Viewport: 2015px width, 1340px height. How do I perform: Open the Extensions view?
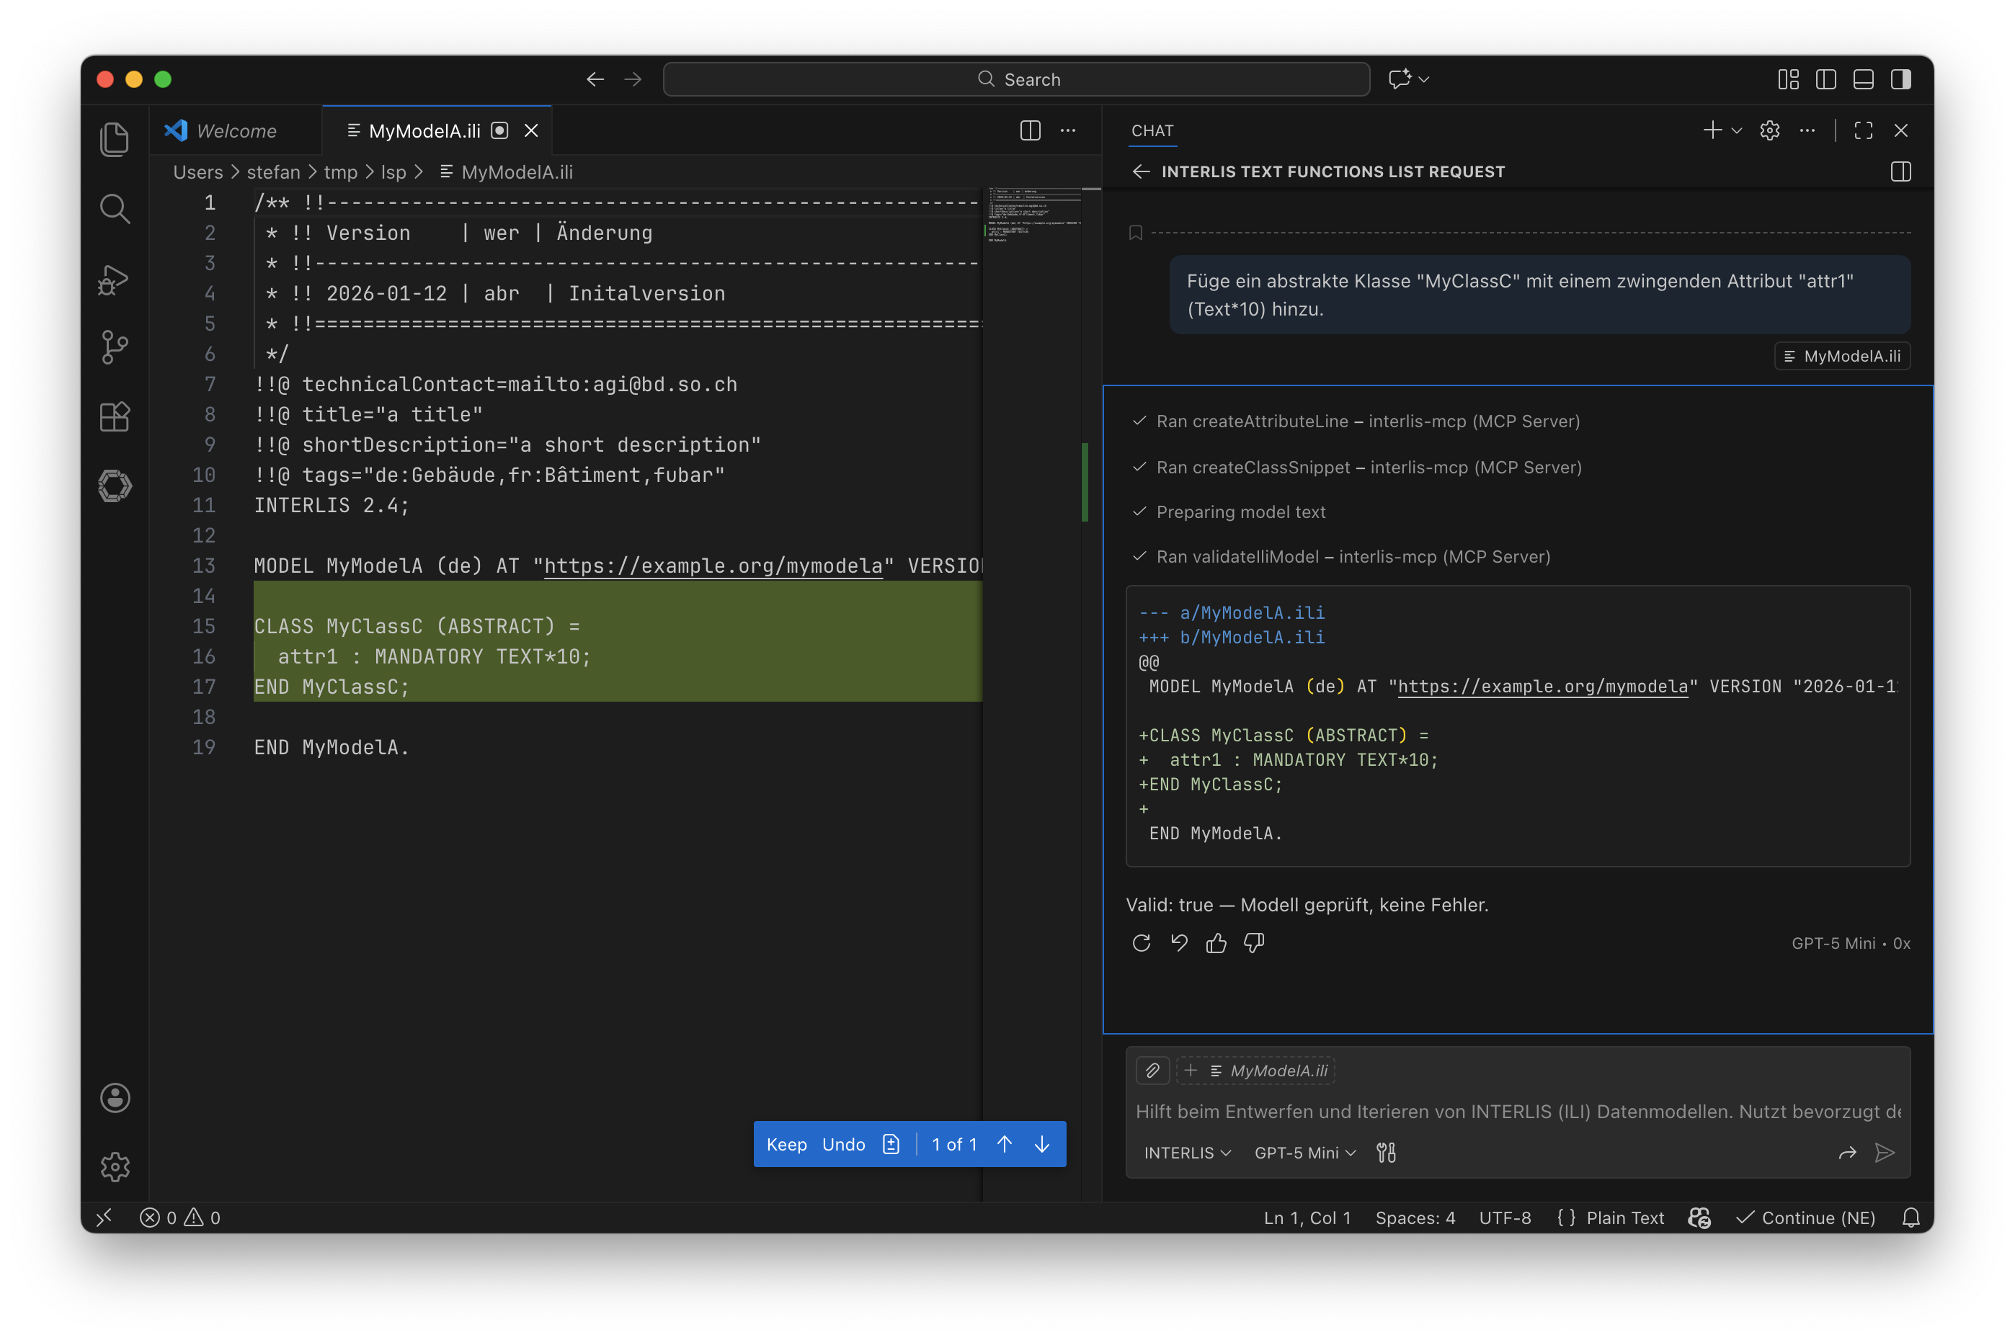click(115, 417)
